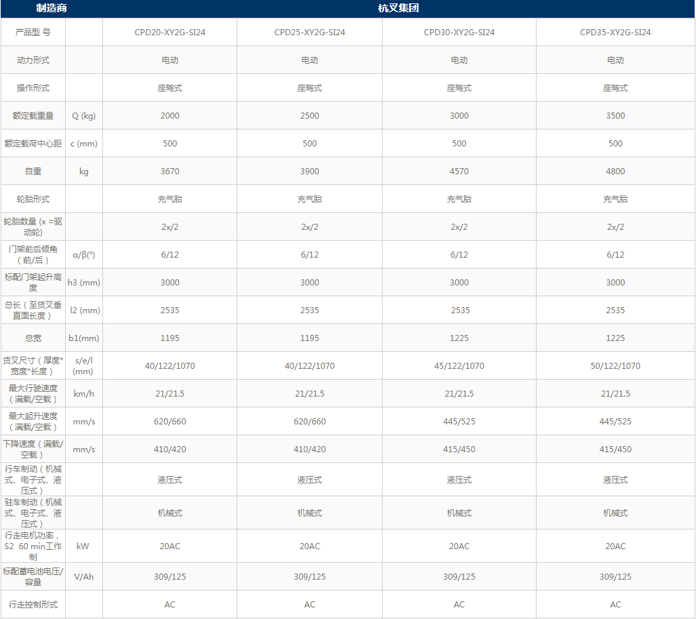Click the CPD30-XY2G-SI24 model name
Viewport: 696px width, 619px height.
[459, 31]
